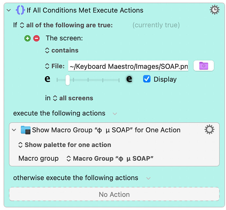Screen dimensions: 226x210
Task: Choose a different macro group from the popup
Action: (x=110, y=158)
